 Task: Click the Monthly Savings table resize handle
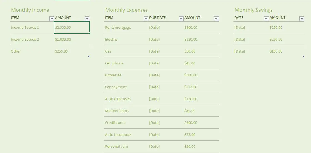coord(304,56)
